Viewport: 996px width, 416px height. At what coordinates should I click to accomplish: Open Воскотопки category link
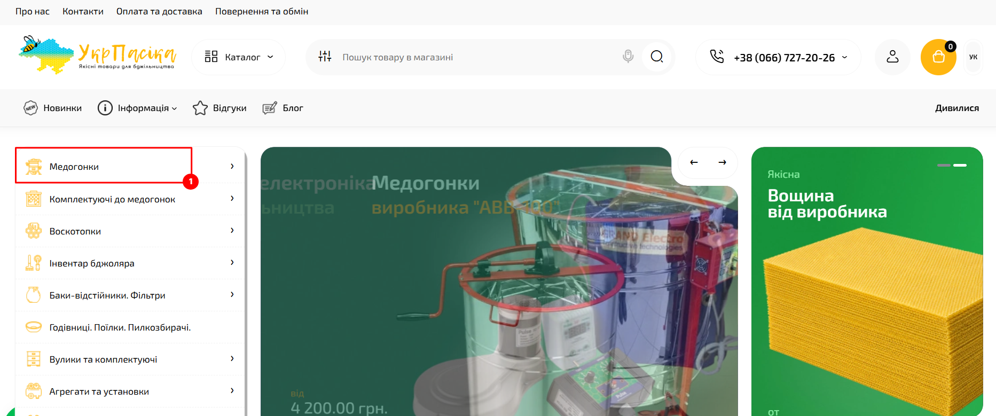75,231
